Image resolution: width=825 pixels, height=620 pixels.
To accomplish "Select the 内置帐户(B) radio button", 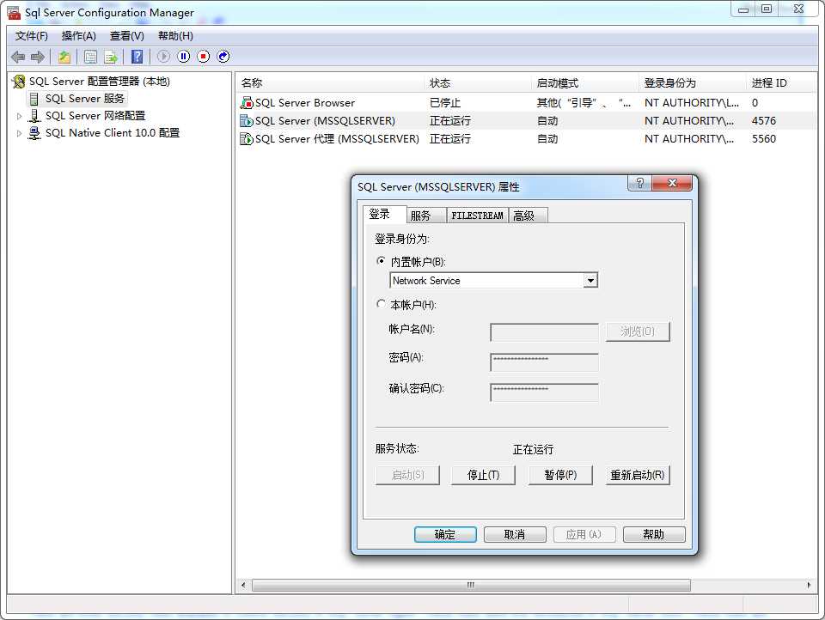I will point(381,261).
